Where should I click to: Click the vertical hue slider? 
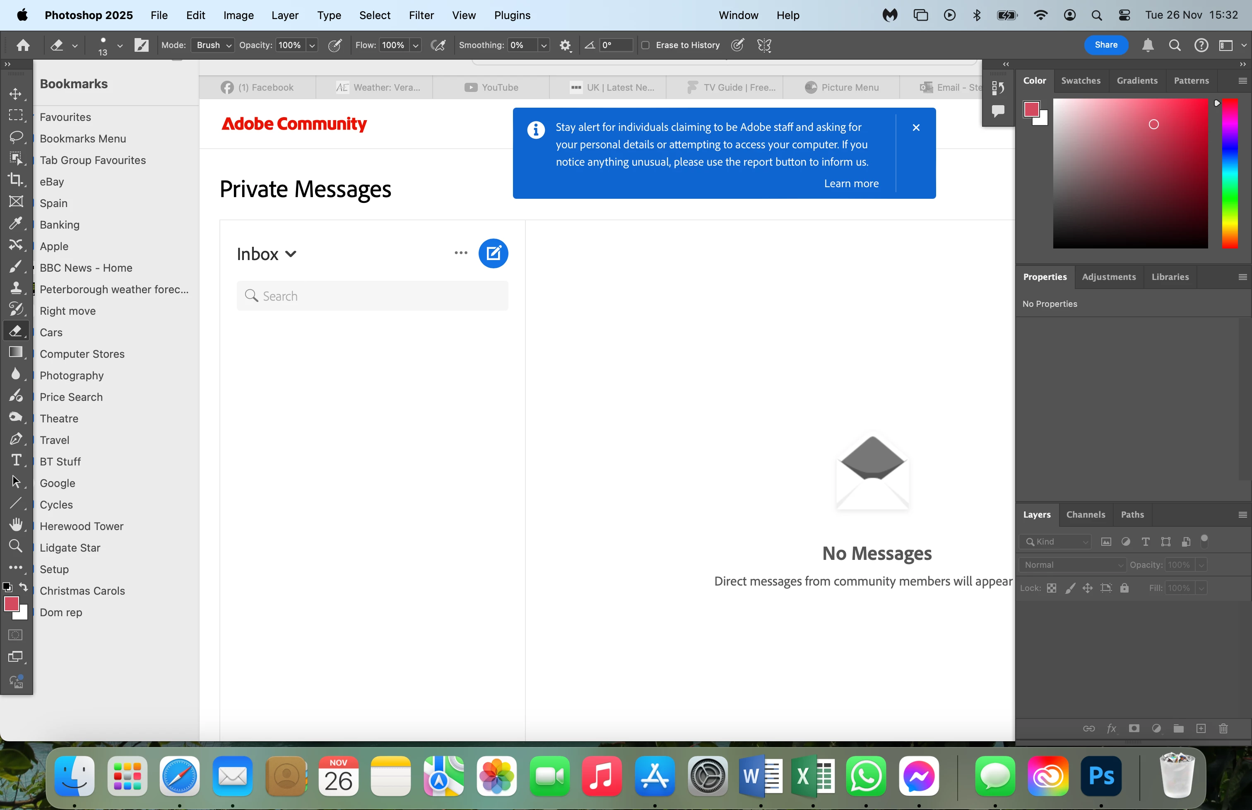1229,174
